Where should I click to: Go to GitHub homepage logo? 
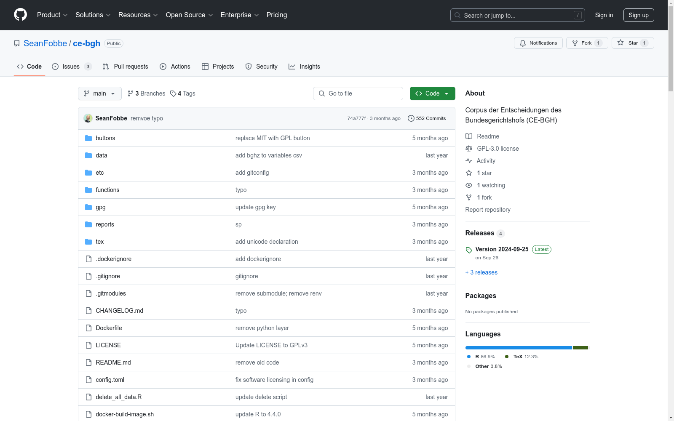[x=20, y=15]
